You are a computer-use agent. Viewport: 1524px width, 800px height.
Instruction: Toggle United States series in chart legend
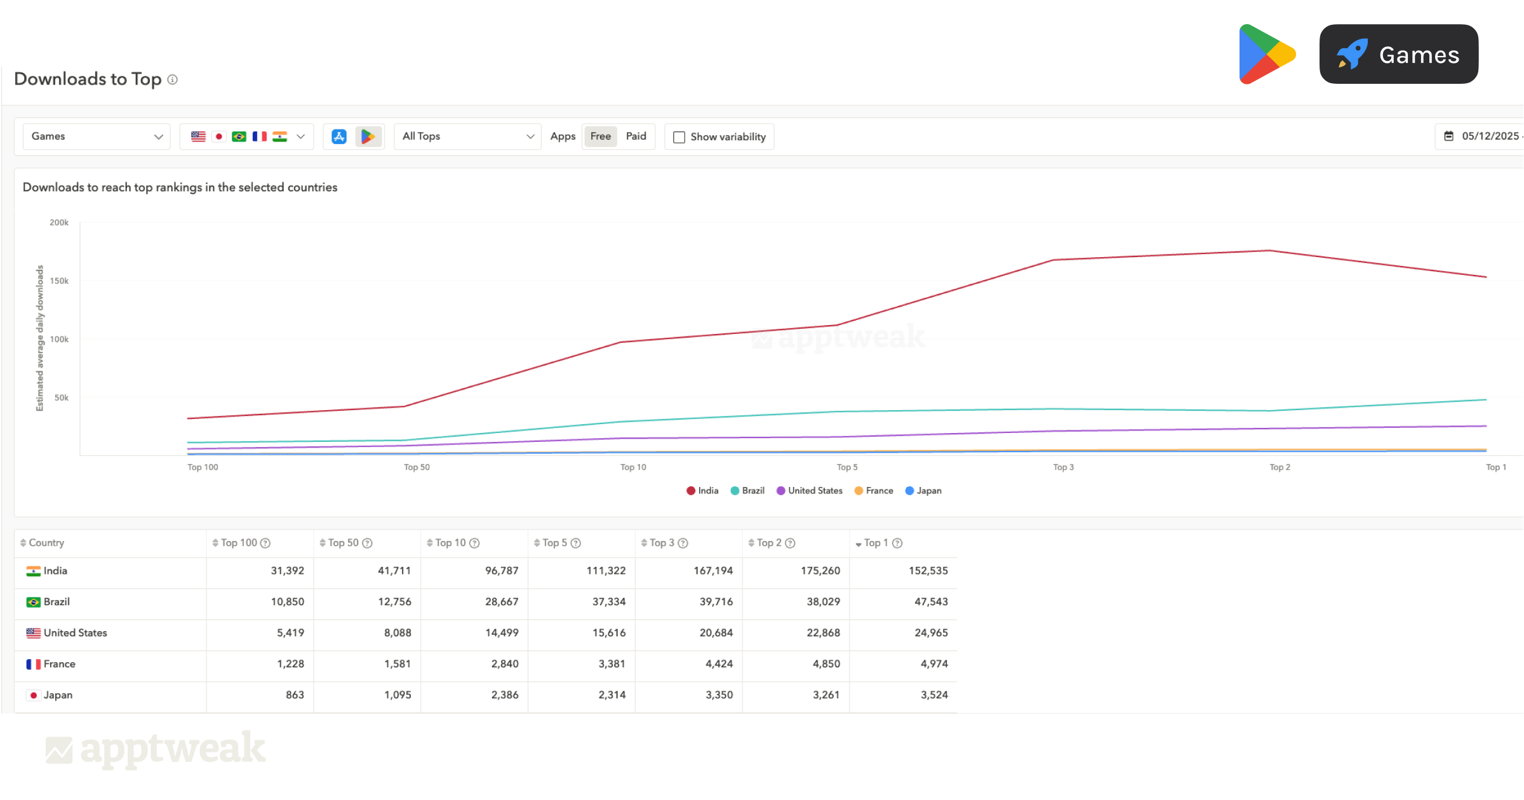click(810, 491)
